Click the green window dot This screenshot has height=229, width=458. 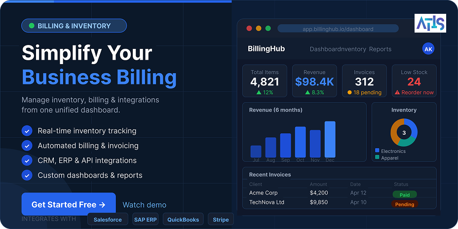pyautogui.click(x=268, y=28)
